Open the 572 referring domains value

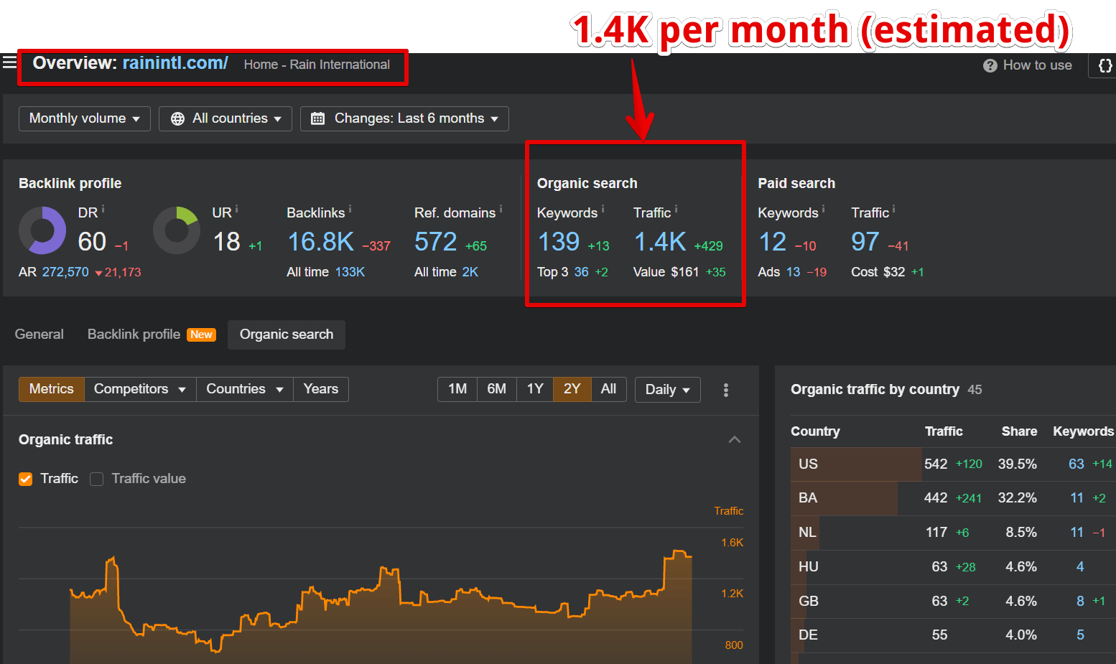click(436, 242)
